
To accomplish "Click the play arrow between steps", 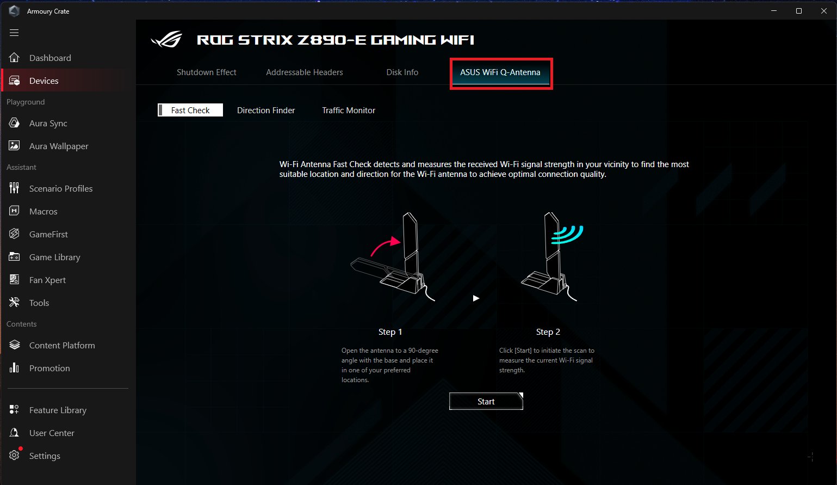I will (x=476, y=298).
